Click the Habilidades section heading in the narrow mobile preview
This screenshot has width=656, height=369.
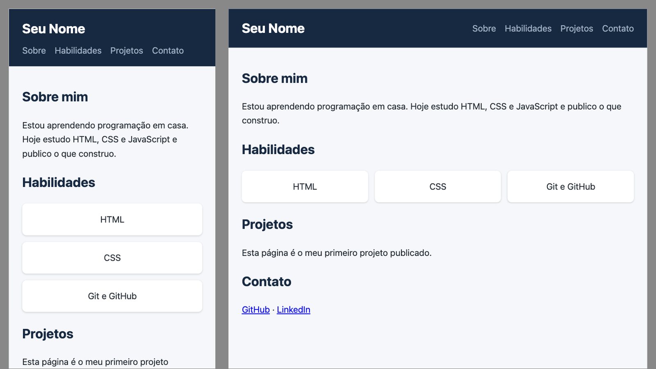[59, 182]
